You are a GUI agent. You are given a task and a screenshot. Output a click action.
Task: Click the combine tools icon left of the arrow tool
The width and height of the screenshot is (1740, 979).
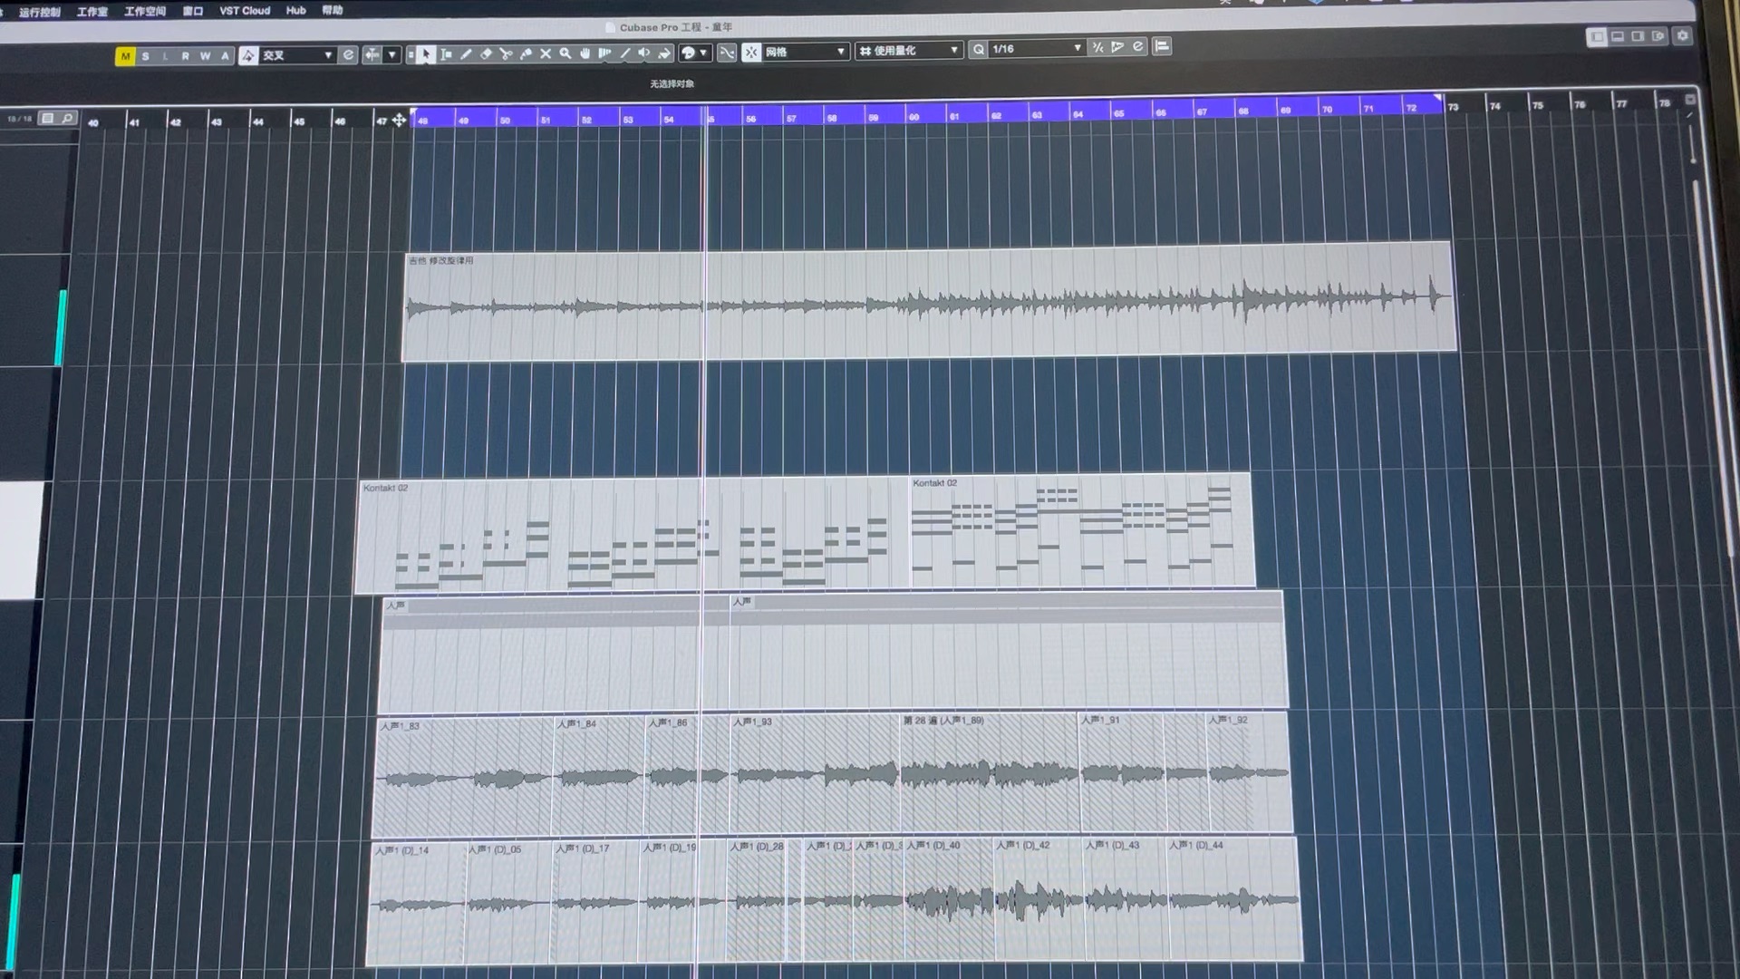[411, 55]
